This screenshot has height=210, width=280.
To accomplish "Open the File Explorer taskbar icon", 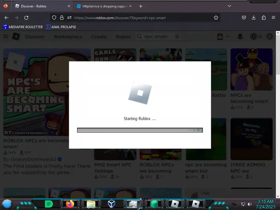I will 91,204.
